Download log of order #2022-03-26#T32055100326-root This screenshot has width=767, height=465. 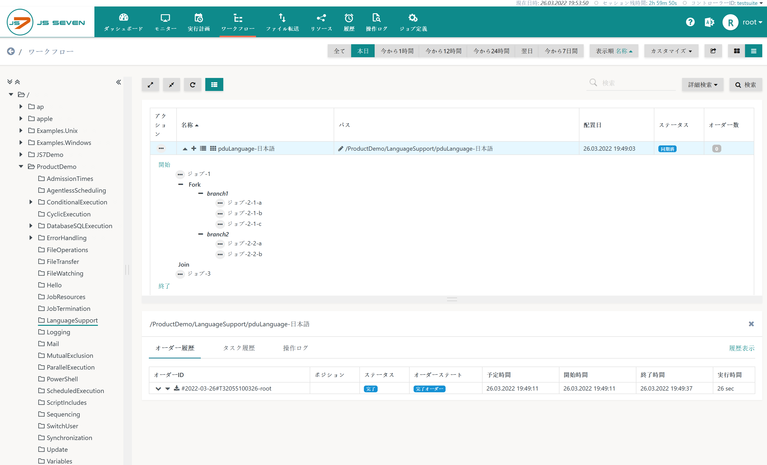(x=177, y=388)
